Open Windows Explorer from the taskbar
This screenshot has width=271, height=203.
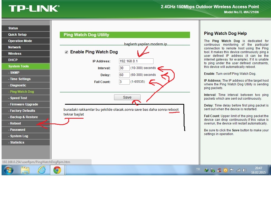click(25, 170)
